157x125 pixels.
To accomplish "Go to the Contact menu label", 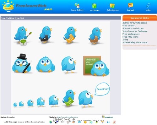I will (x=130, y=10).
